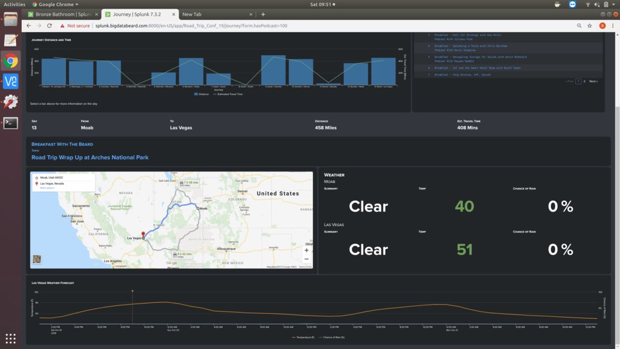Open the system tools app with gear and wrench icon
620x349 pixels.
(11, 102)
